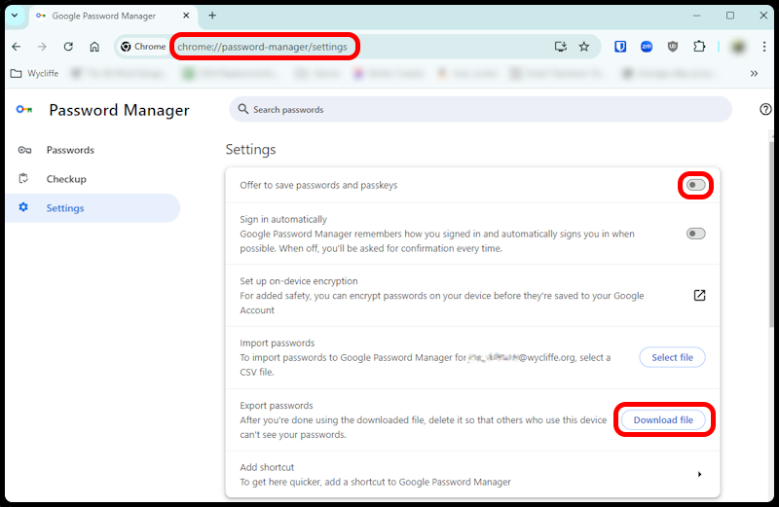The width and height of the screenshot is (779, 507).
Task: Open Chrome's three-dot menu
Action: (764, 47)
